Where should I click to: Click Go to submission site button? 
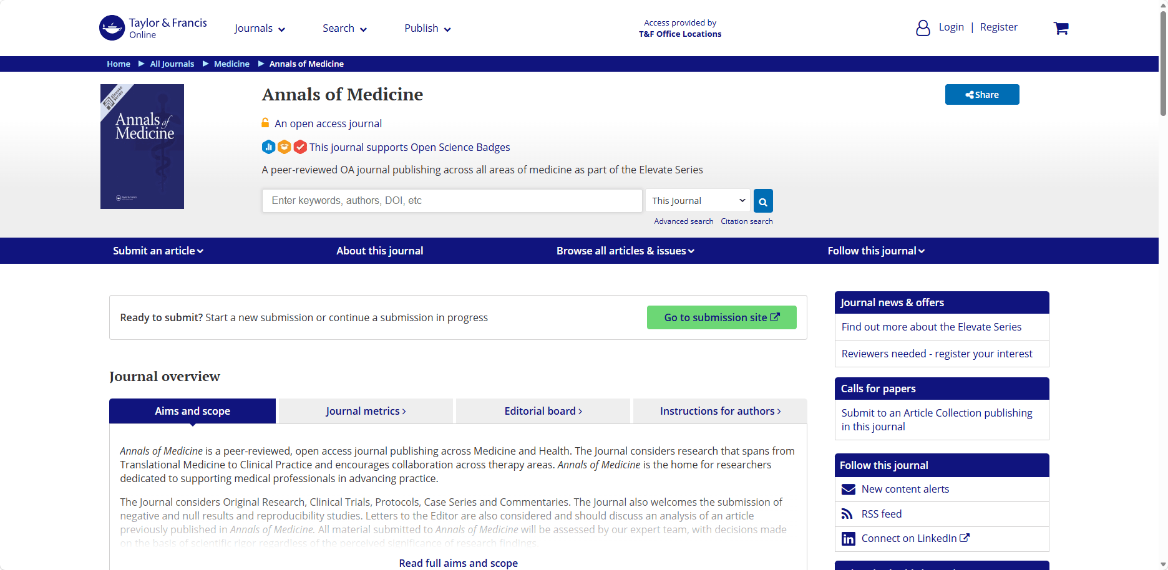click(722, 317)
